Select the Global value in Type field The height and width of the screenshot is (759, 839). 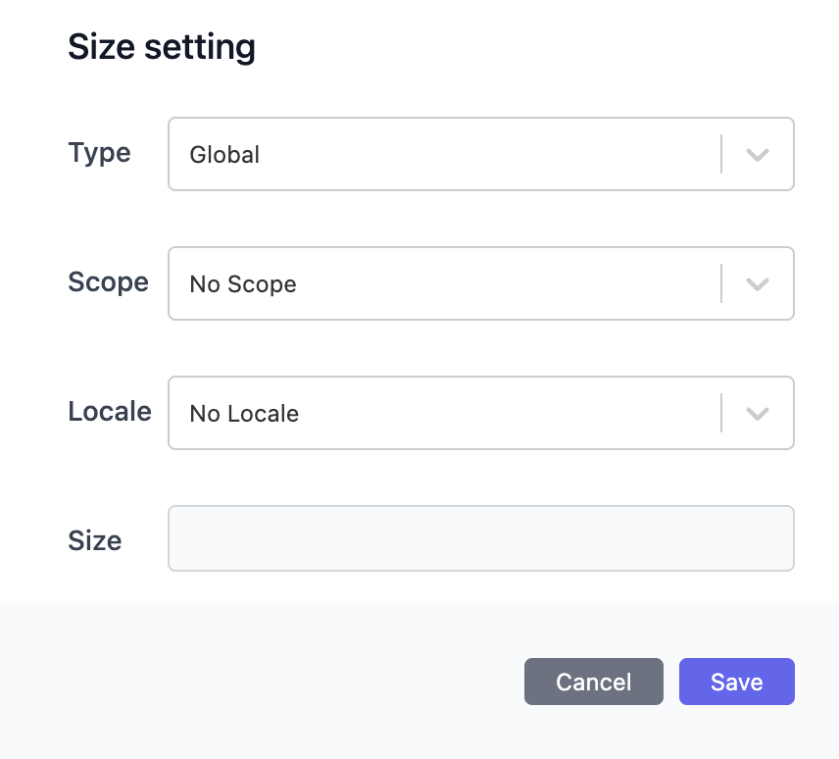(224, 155)
